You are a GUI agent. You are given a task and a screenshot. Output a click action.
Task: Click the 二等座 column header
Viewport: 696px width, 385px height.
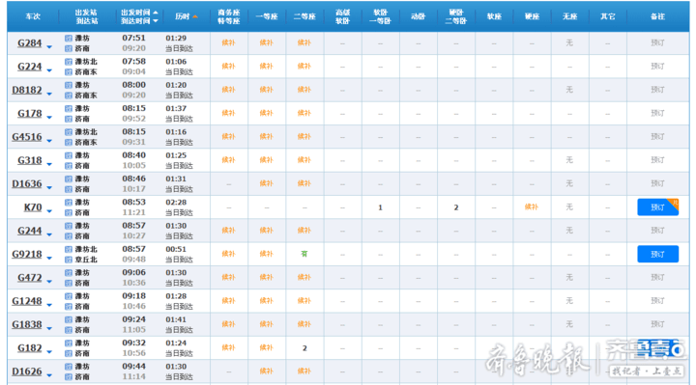[304, 16]
